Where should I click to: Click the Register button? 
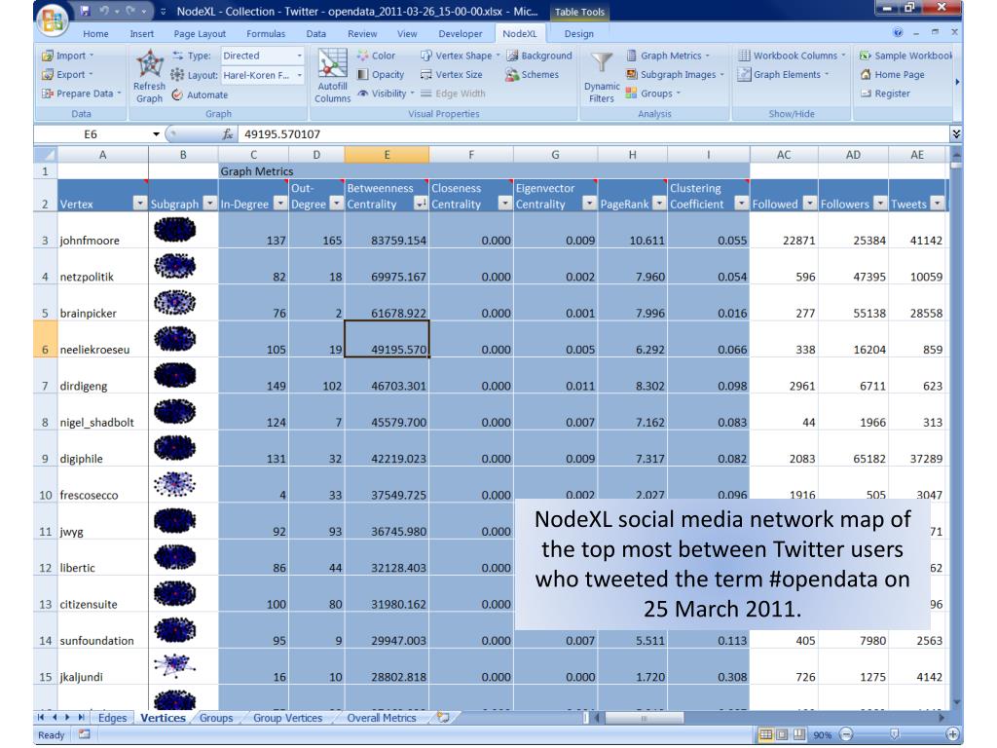click(885, 93)
